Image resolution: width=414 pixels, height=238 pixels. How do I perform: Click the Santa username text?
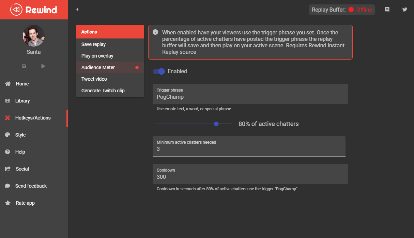(x=34, y=52)
